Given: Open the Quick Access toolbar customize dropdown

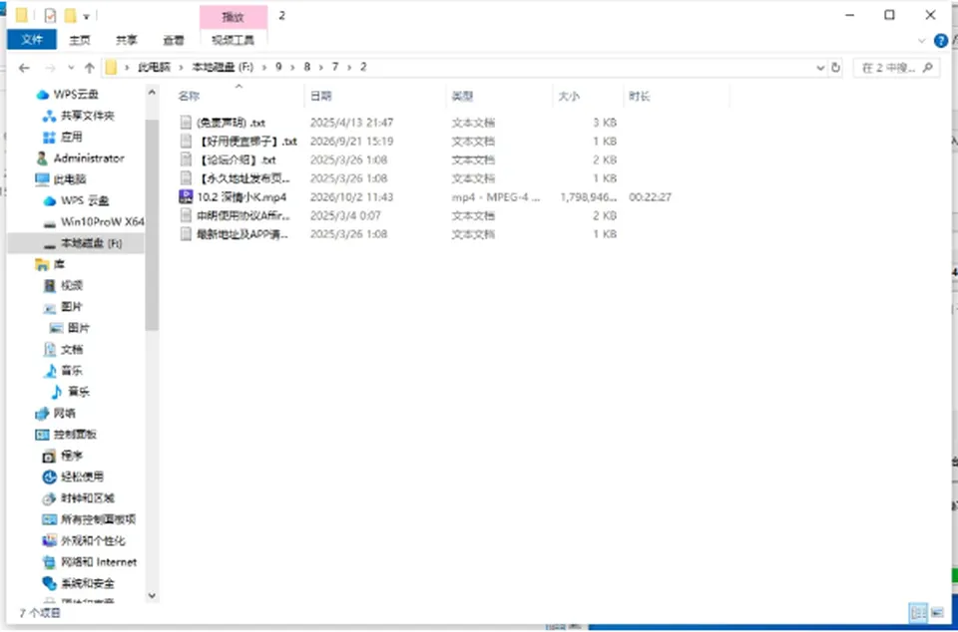Looking at the screenshot, I should [86, 17].
